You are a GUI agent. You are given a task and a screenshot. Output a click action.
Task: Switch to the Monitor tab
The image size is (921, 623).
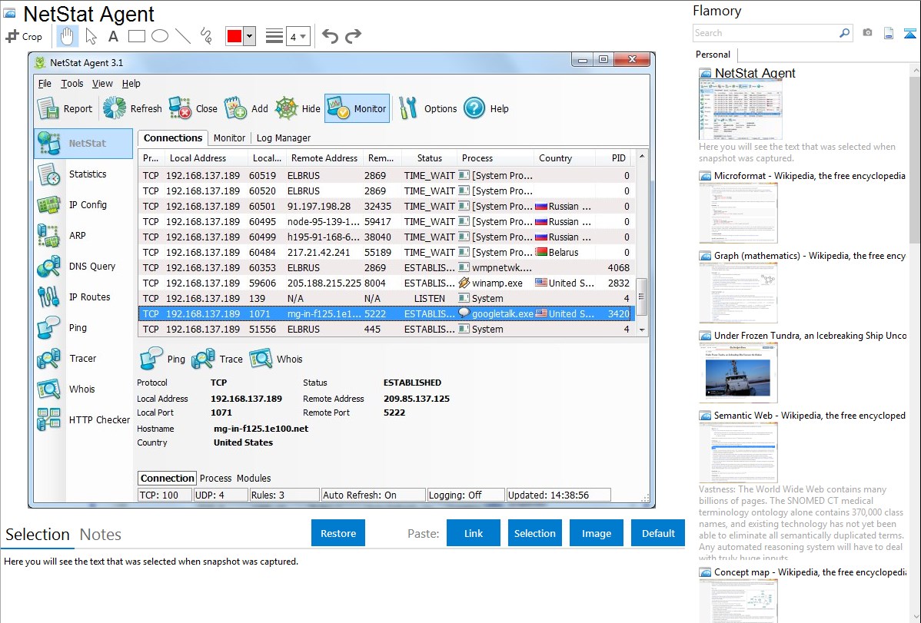click(x=229, y=138)
